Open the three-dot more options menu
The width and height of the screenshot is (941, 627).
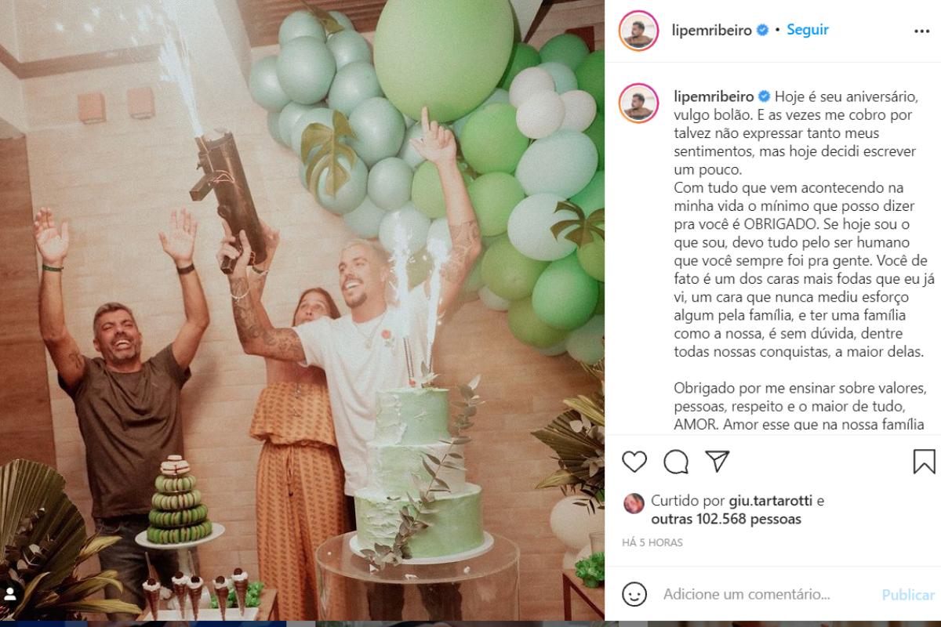point(921,31)
